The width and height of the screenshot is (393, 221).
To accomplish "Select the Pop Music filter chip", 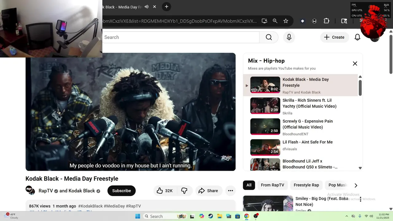I will [x=337, y=185].
